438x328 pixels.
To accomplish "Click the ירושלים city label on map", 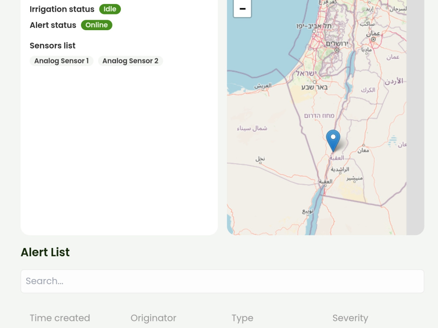I will pos(337,43).
